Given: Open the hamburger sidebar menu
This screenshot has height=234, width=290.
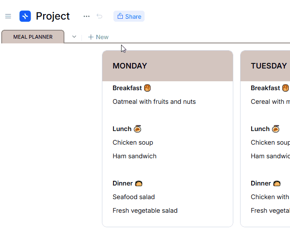Looking at the screenshot, I should 8,16.
